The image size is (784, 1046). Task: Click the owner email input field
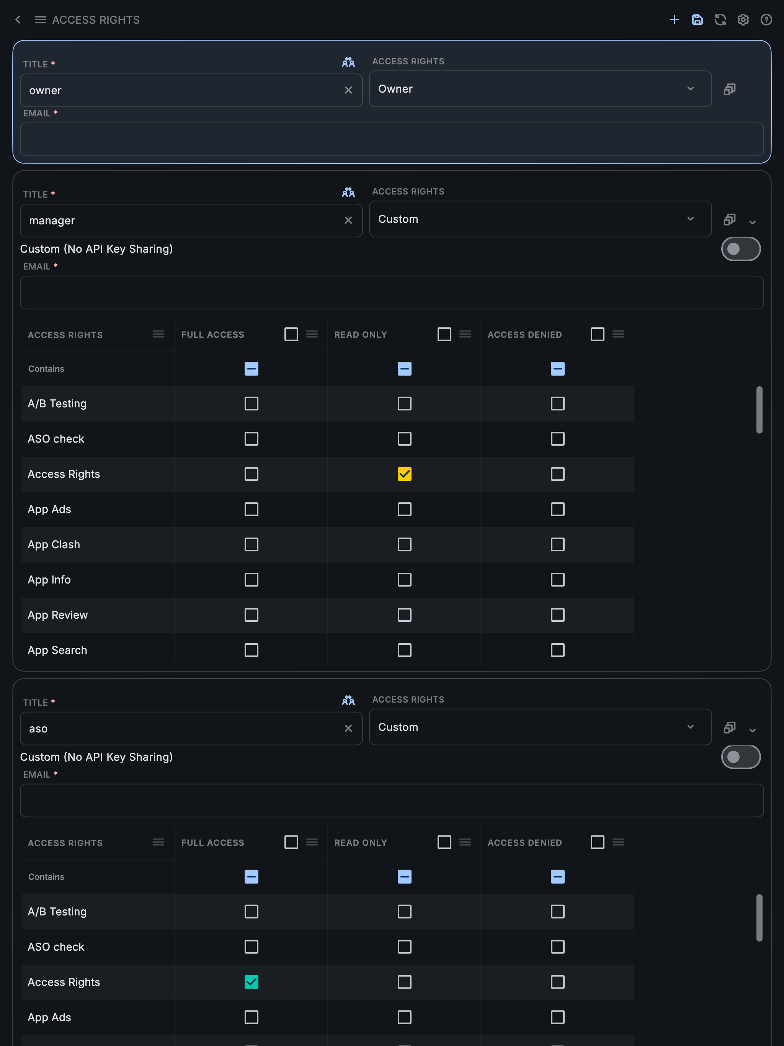[x=392, y=139]
